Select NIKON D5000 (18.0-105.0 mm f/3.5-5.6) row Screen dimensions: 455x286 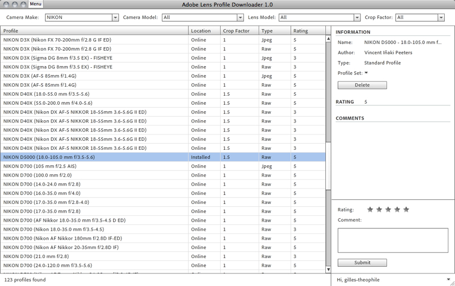(163, 157)
